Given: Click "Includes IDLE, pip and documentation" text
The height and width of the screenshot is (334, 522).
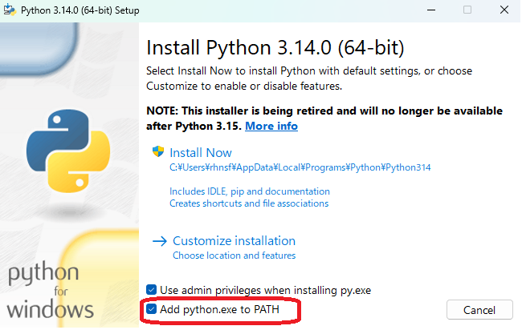Looking at the screenshot, I should click(250, 191).
